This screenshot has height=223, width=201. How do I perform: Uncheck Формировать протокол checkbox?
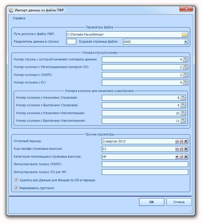click(16, 188)
